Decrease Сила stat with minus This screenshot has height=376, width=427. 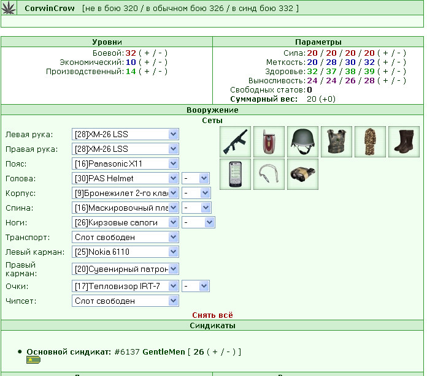click(x=399, y=53)
